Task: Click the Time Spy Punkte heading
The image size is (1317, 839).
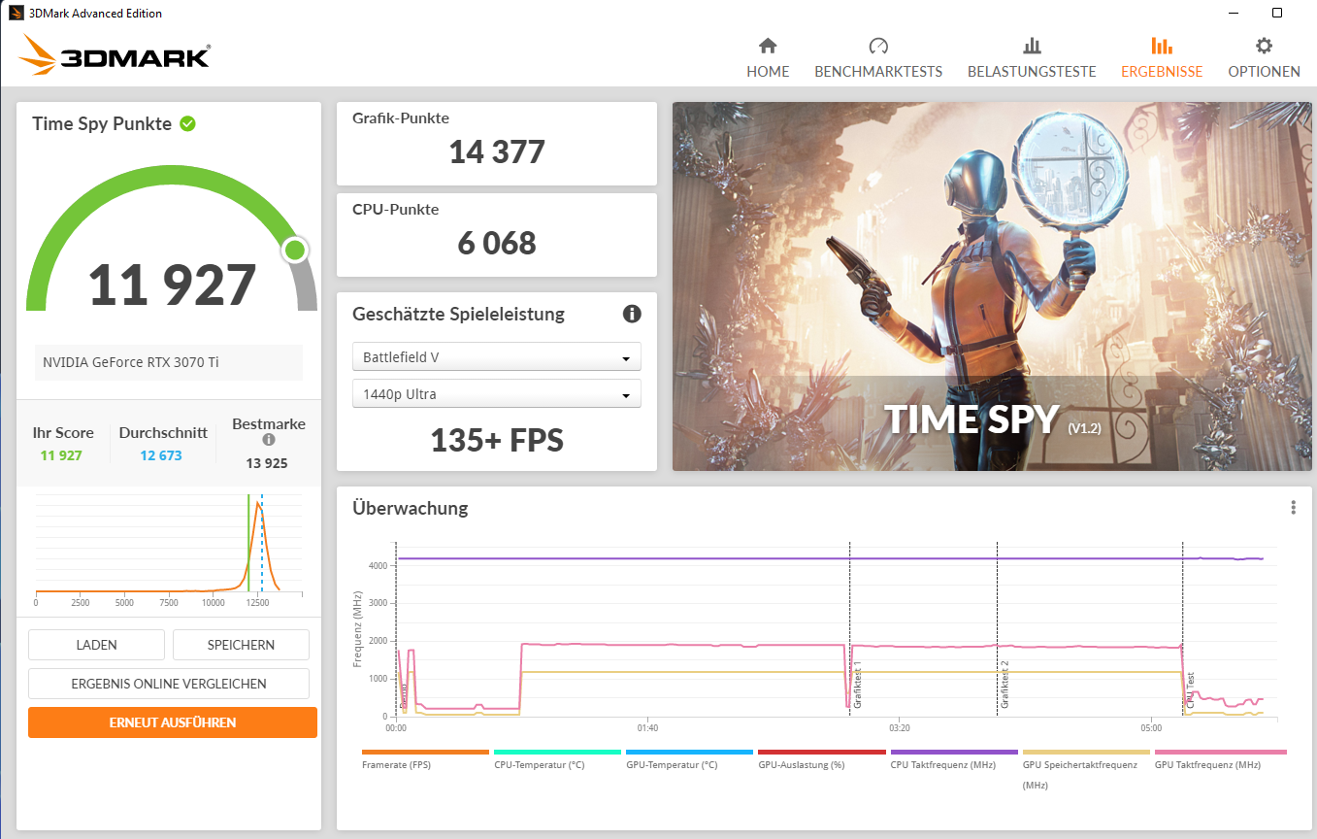Action: 102,123
